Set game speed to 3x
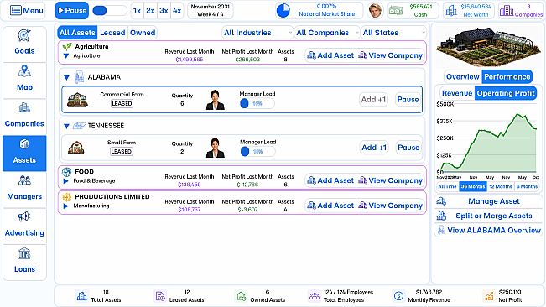The image size is (546, 307). [164, 11]
